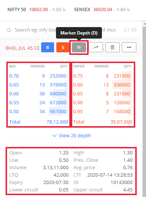Click bid quantity 840000
The width and height of the screenshot is (146, 197).
pos(58,94)
